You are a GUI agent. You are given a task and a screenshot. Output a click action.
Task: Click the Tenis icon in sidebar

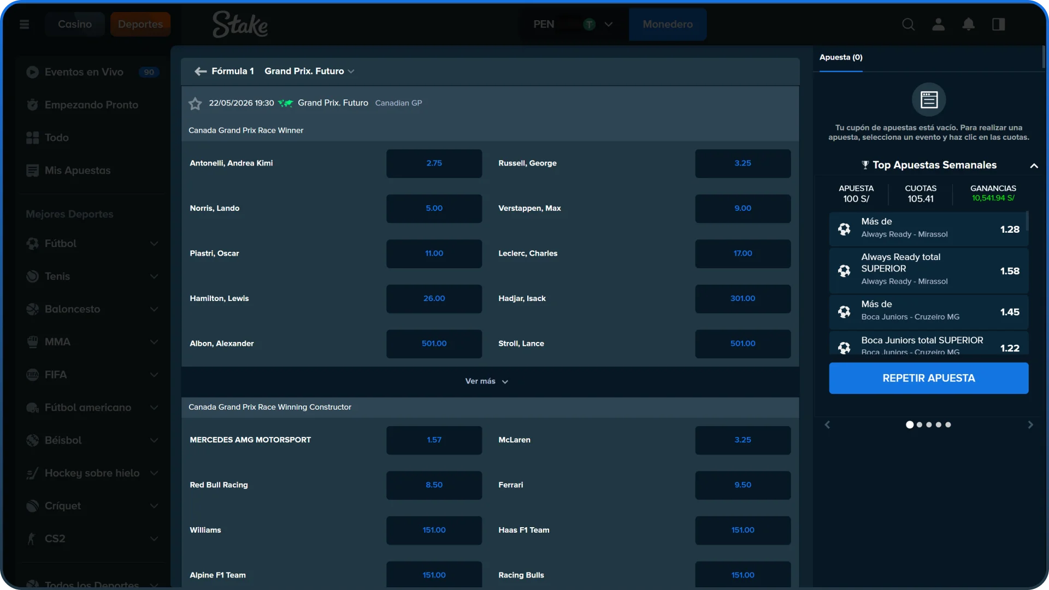click(32, 276)
